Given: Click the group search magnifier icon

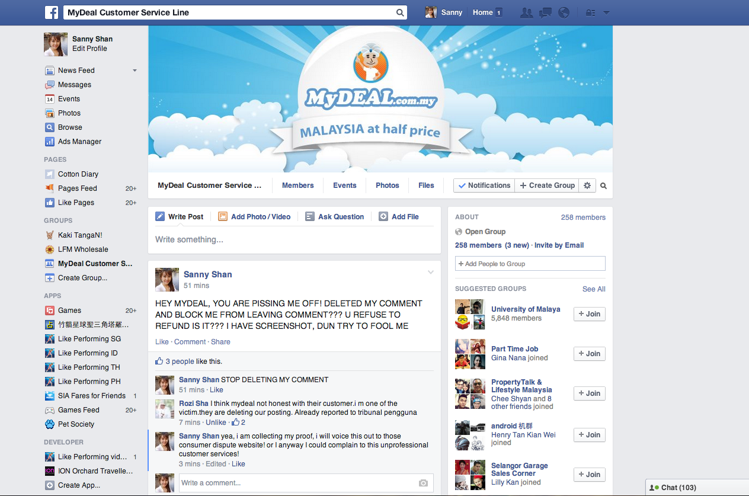Looking at the screenshot, I should 603,185.
